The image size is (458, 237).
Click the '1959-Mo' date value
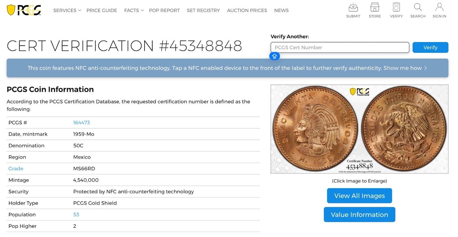click(x=84, y=134)
